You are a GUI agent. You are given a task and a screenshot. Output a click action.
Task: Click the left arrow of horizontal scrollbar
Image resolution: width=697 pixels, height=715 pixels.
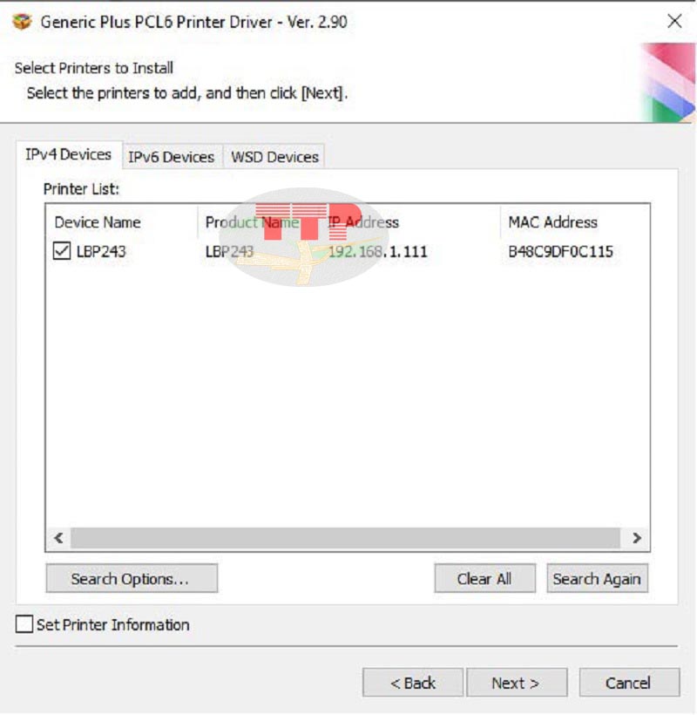58,538
